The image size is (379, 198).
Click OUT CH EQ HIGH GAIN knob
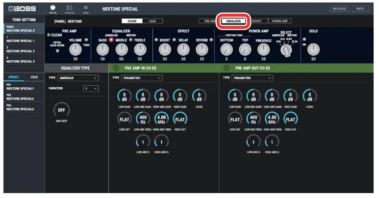click(x=290, y=97)
